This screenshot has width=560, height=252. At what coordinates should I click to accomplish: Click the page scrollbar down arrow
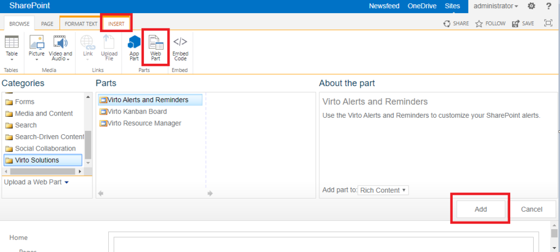(x=554, y=248)
